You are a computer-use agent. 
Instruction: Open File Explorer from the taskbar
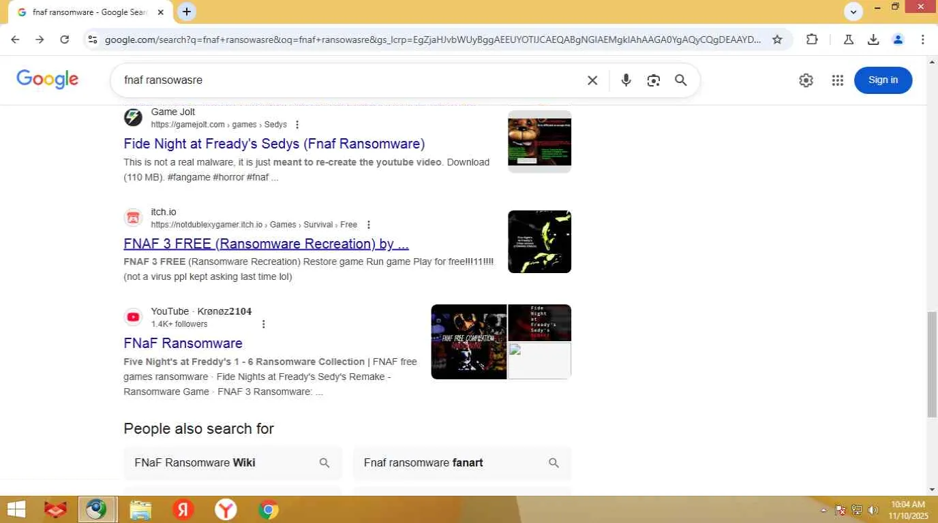[x=140, y=509]
